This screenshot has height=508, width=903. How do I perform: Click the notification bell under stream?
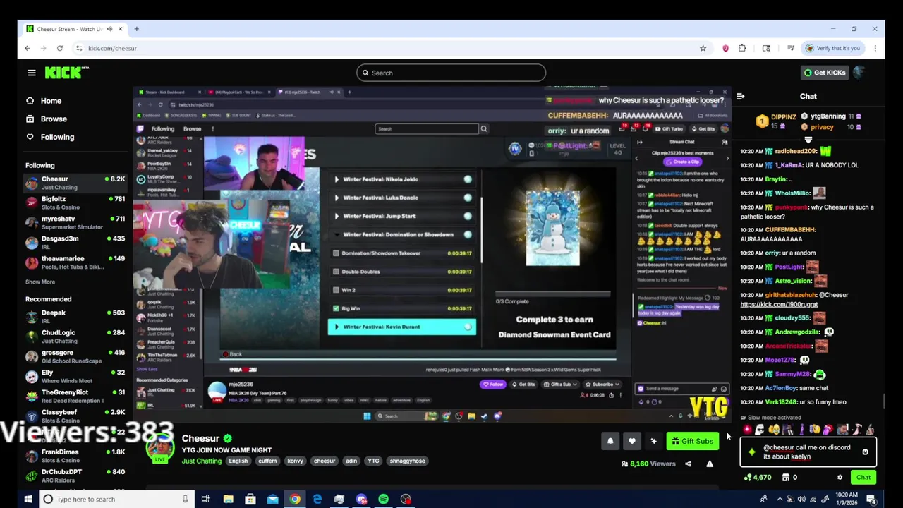[x=610, y=441]
